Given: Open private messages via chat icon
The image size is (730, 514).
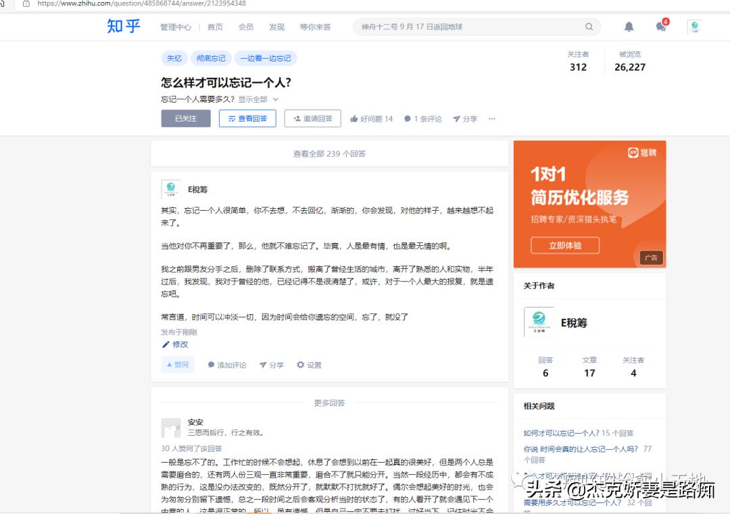Looking at the screenshot, I should (660, 27).
